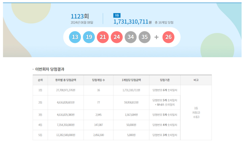
Task: Click the 비고 column header
Action: 196,80
